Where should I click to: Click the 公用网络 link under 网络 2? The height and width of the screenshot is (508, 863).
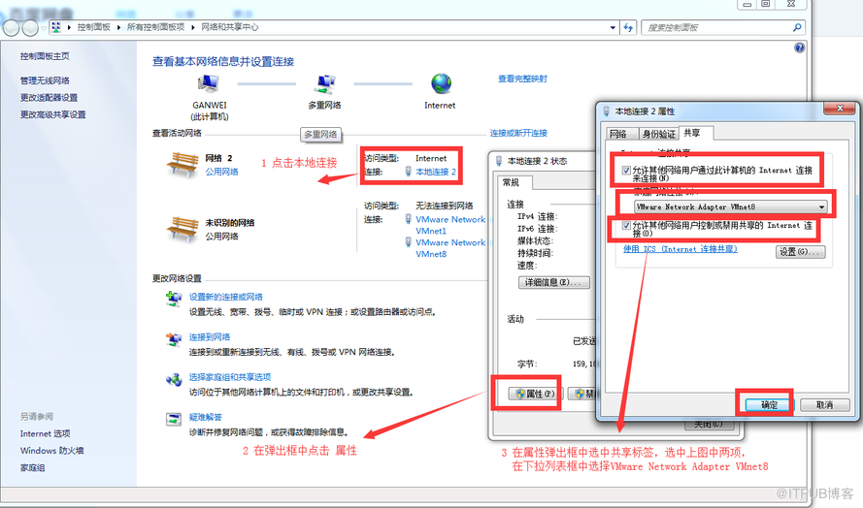point(221,172)
